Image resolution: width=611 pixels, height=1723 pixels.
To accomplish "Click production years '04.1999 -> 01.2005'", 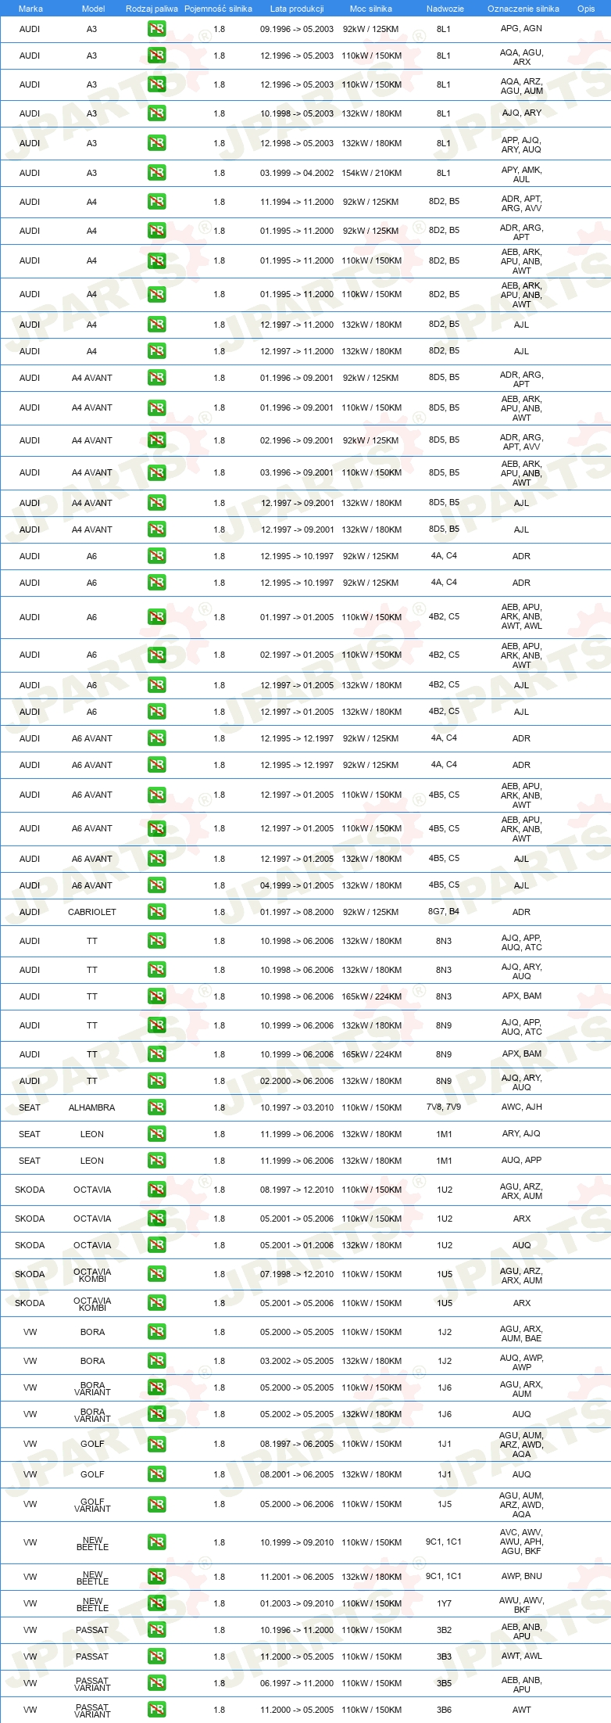I will click(x=297, y=885).
